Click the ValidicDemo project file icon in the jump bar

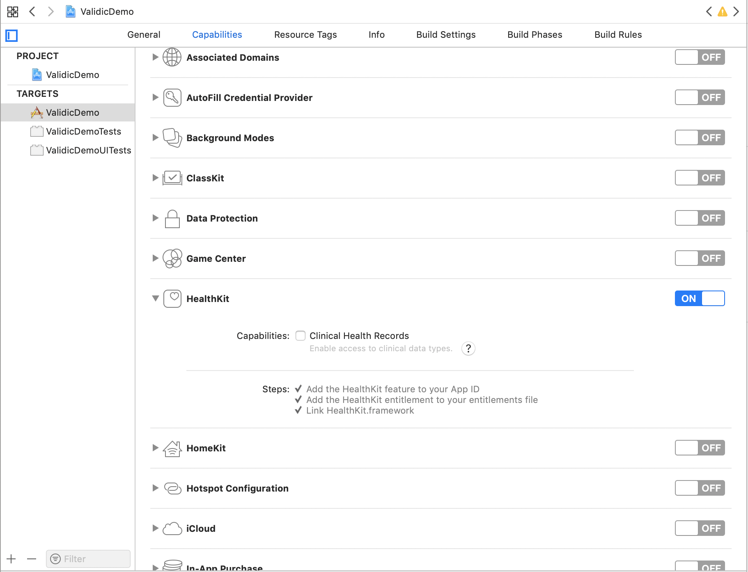(x=71, y=11)
